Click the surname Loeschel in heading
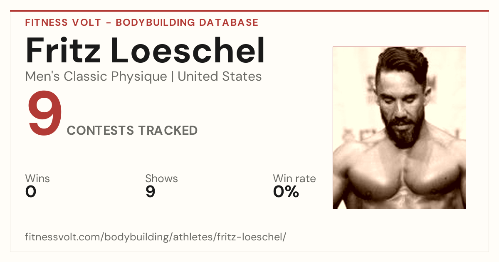The image size is (499, 262). click(x=188, y=51)
